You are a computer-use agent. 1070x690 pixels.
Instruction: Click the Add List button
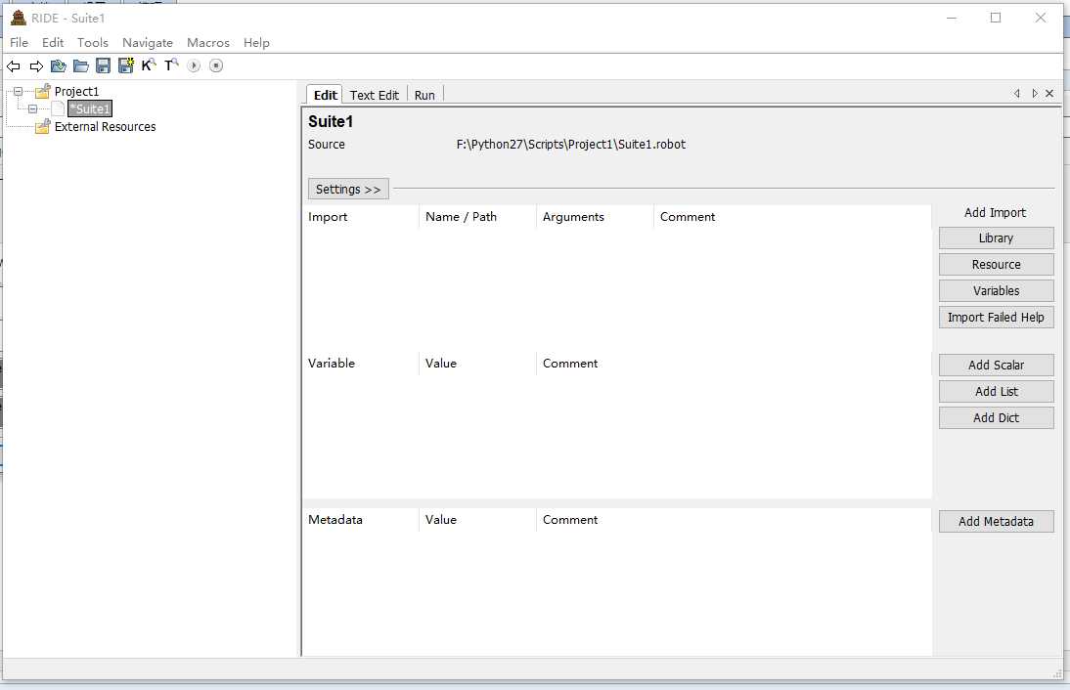(x=996, y=391)
